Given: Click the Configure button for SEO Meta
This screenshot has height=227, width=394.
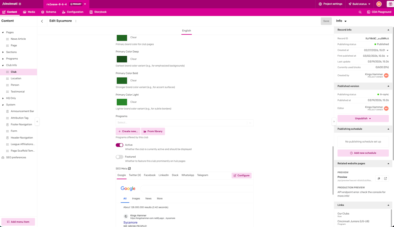Looking at the screenshot, I should [x=241, y=176].
